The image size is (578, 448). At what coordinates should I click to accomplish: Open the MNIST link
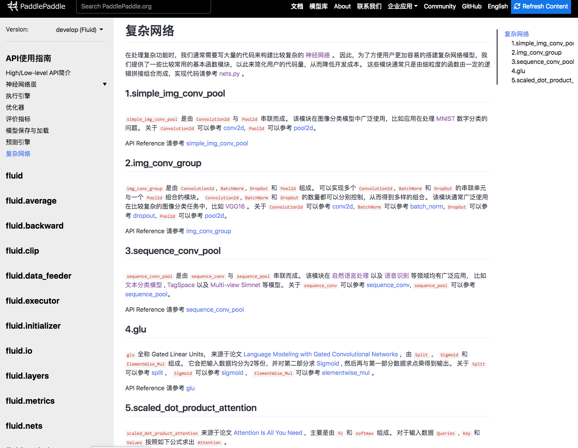[x=446, y=119]
